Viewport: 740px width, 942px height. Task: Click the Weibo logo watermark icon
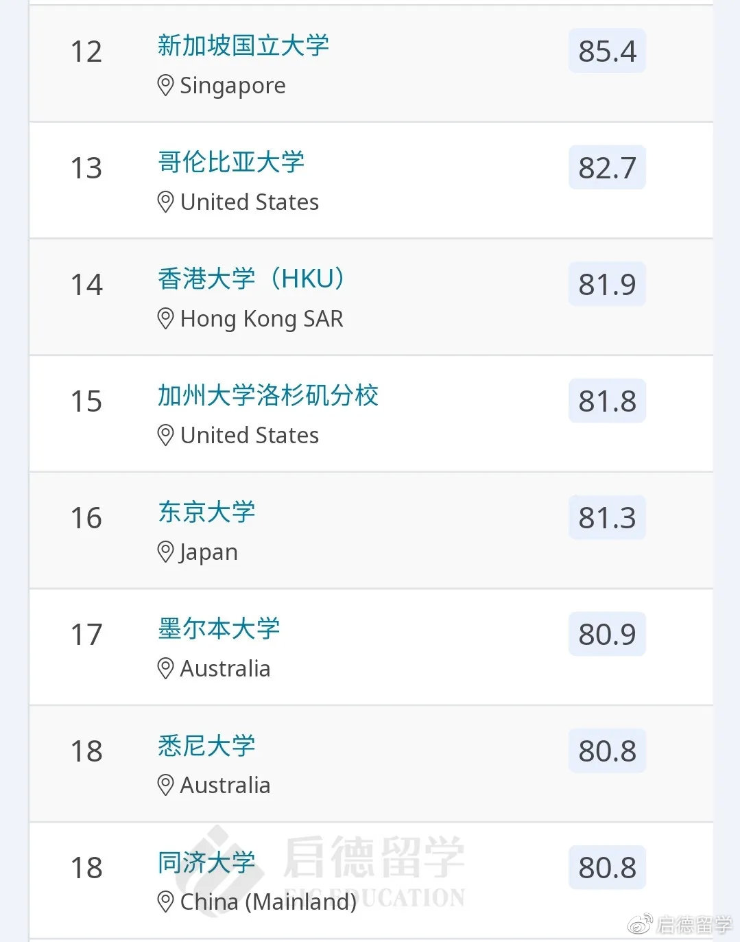(x=640, y=925)
